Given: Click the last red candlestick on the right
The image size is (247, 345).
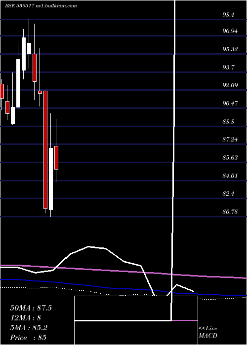Looking at the screenshot, I should [x=56, y=158].
